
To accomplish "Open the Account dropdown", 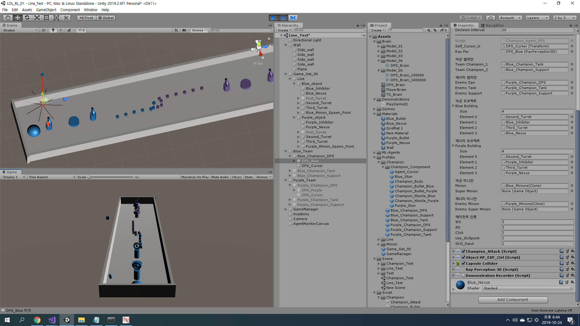I will pos(510,18).
